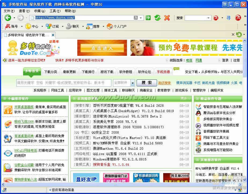
Task: Close the 多特软件站 tab with blue X
Action: (53, 35)
